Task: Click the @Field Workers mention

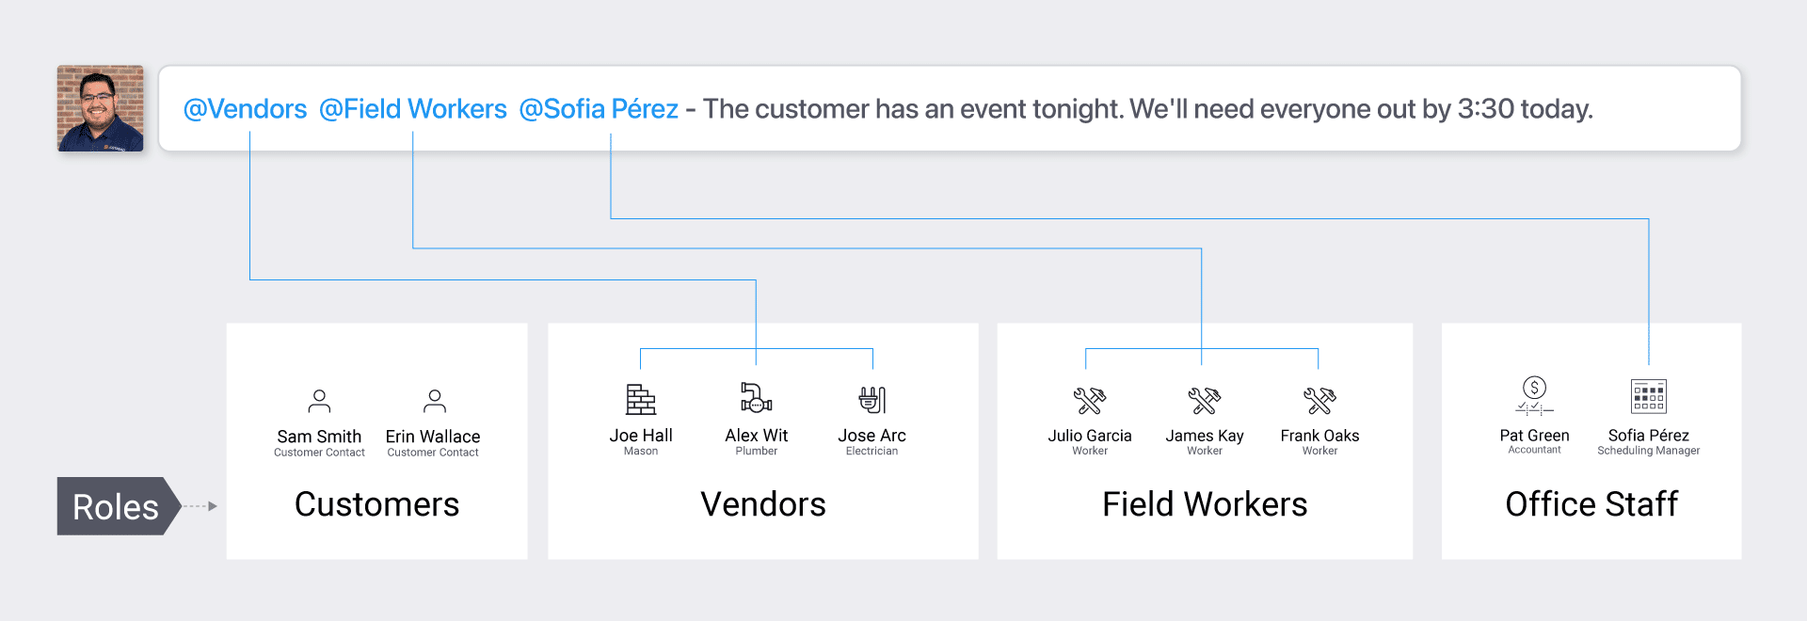Action: (413, 109)
